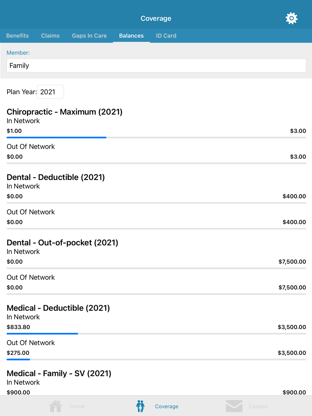Switch to the Benefits tab
312x416 pixels.
17,36
